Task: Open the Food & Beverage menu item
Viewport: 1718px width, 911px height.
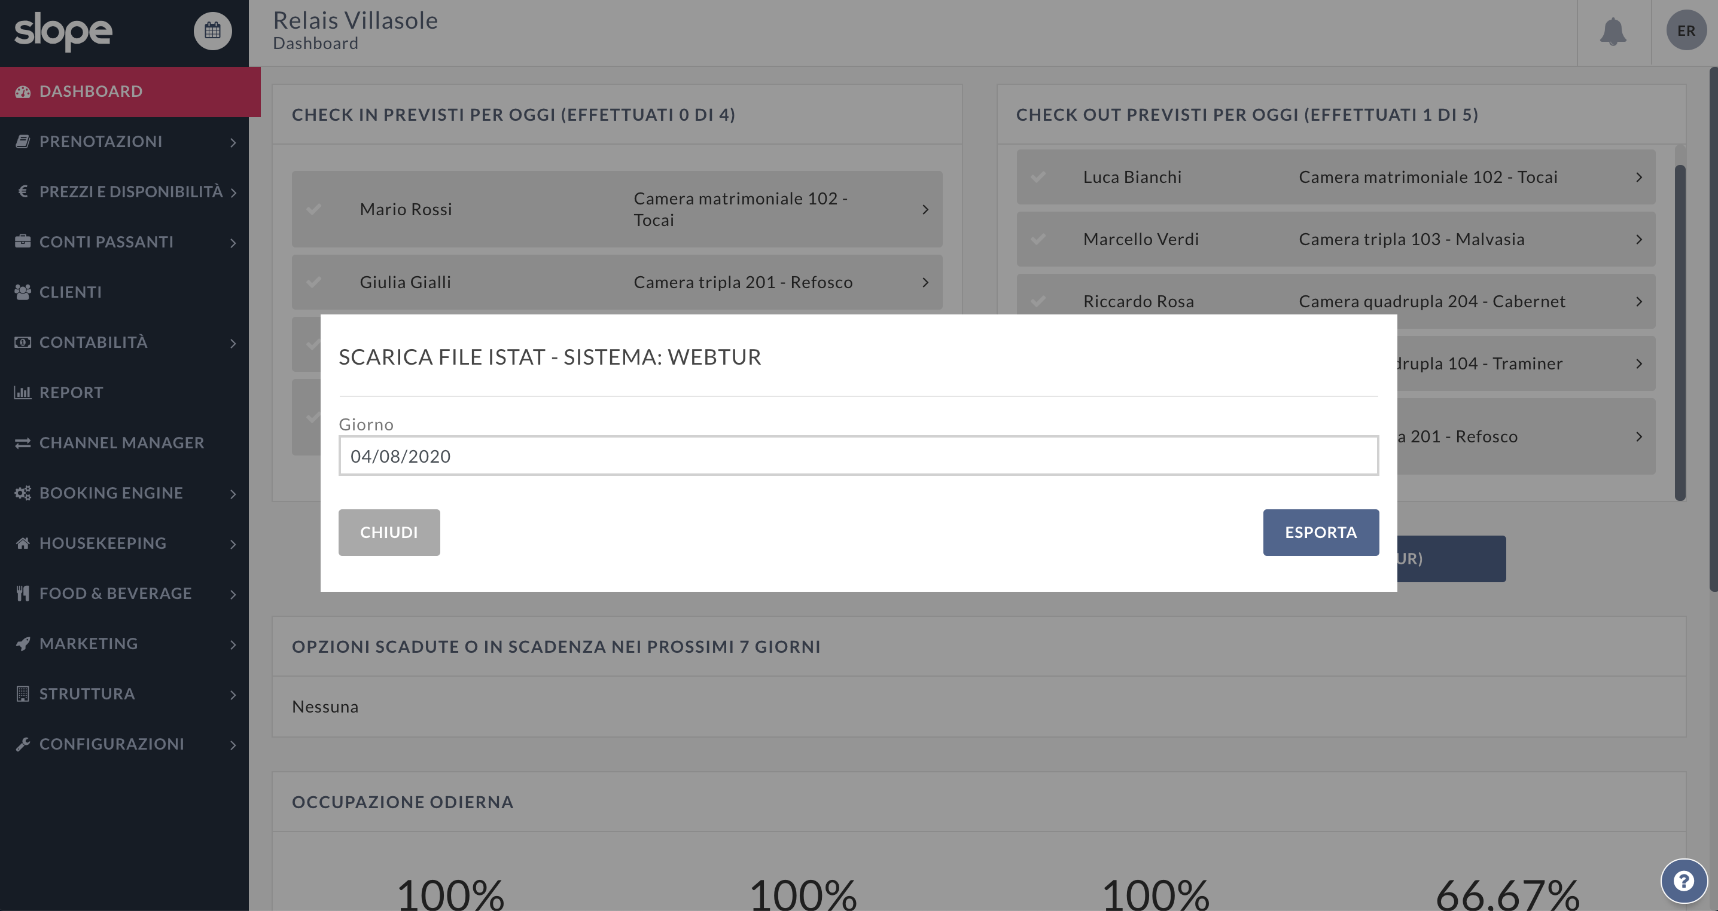Action: [x=115, y=593]
